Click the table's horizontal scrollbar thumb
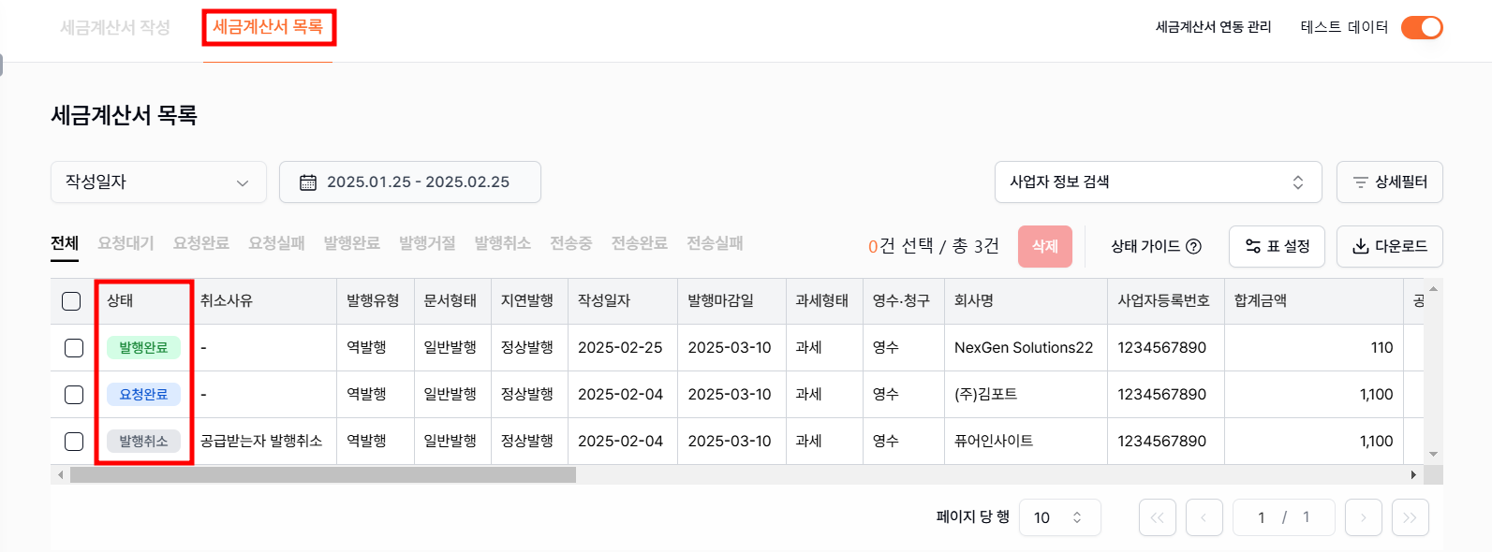This screenshot has width=1492, height=552. pos(323,475)
